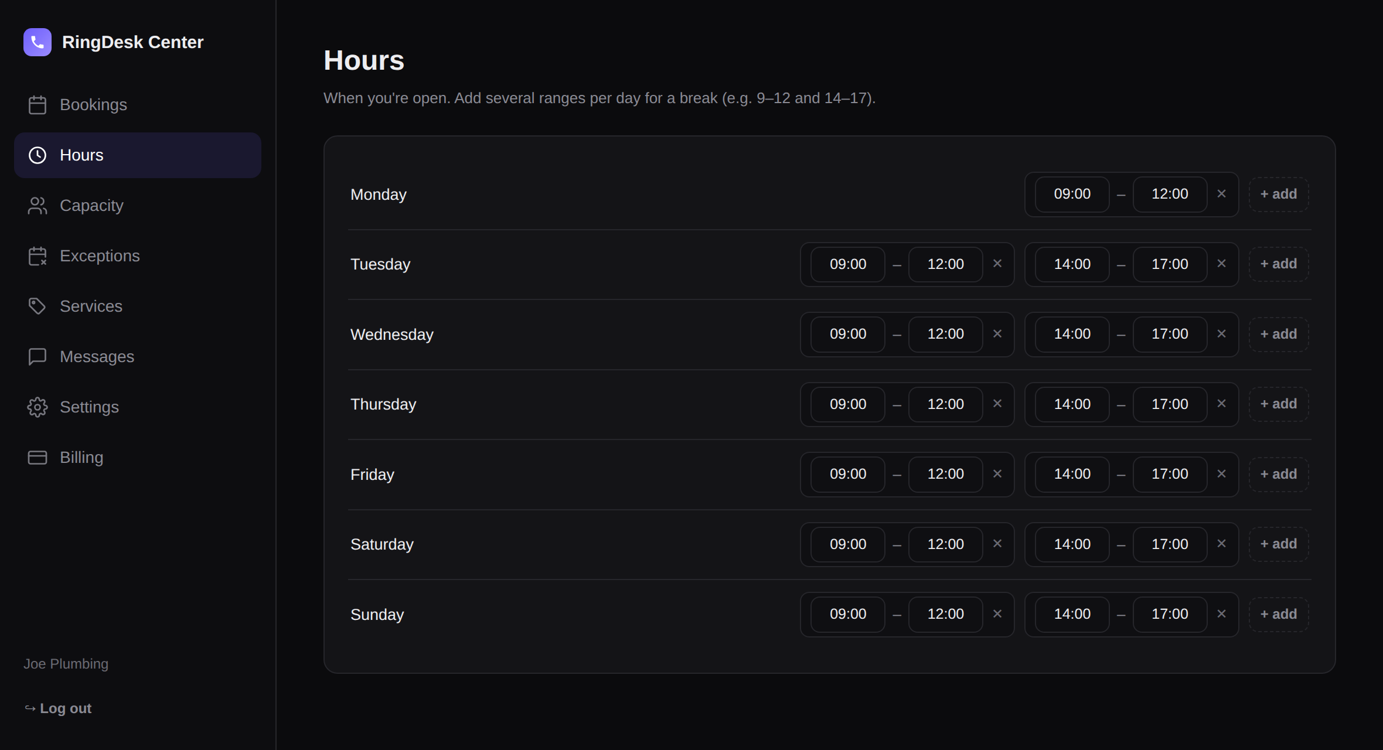Add a Saturday time range
The width and height of the screenshot is (1383, 750).
1279,544
